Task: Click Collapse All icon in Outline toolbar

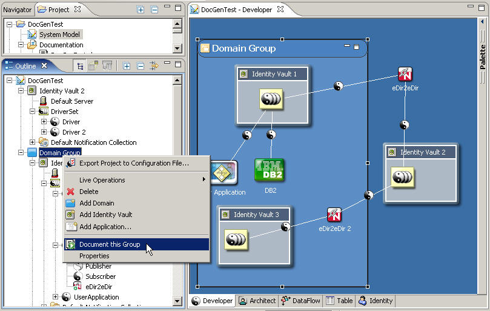Action: (141, 66)
